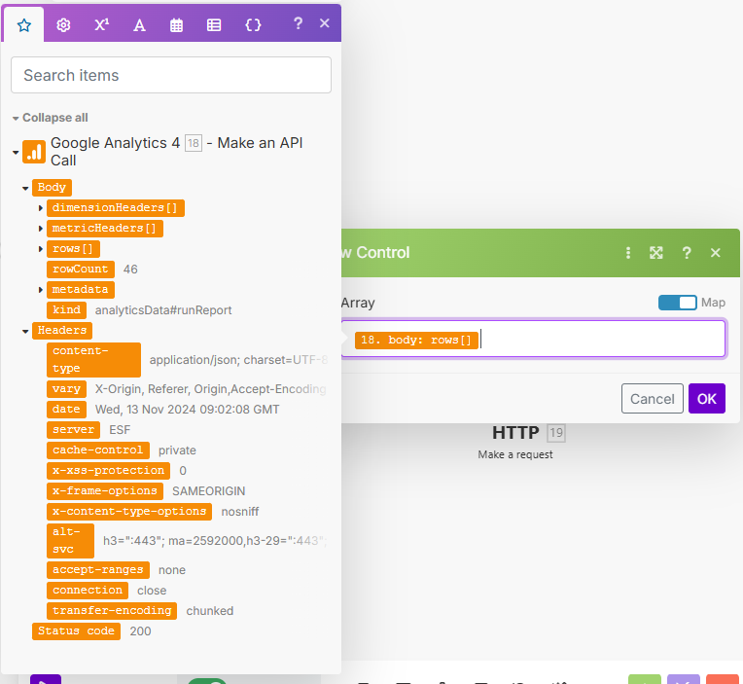
Task: Open the text functions A tab
Action: (x=139, y=25)
